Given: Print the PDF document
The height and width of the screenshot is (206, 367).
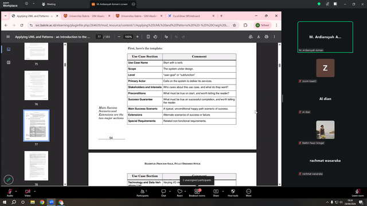Looking at the screenshot, I should [266, 37].
